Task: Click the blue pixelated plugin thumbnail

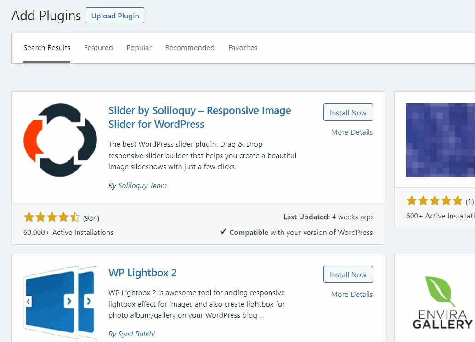Action: click(441, 140)
